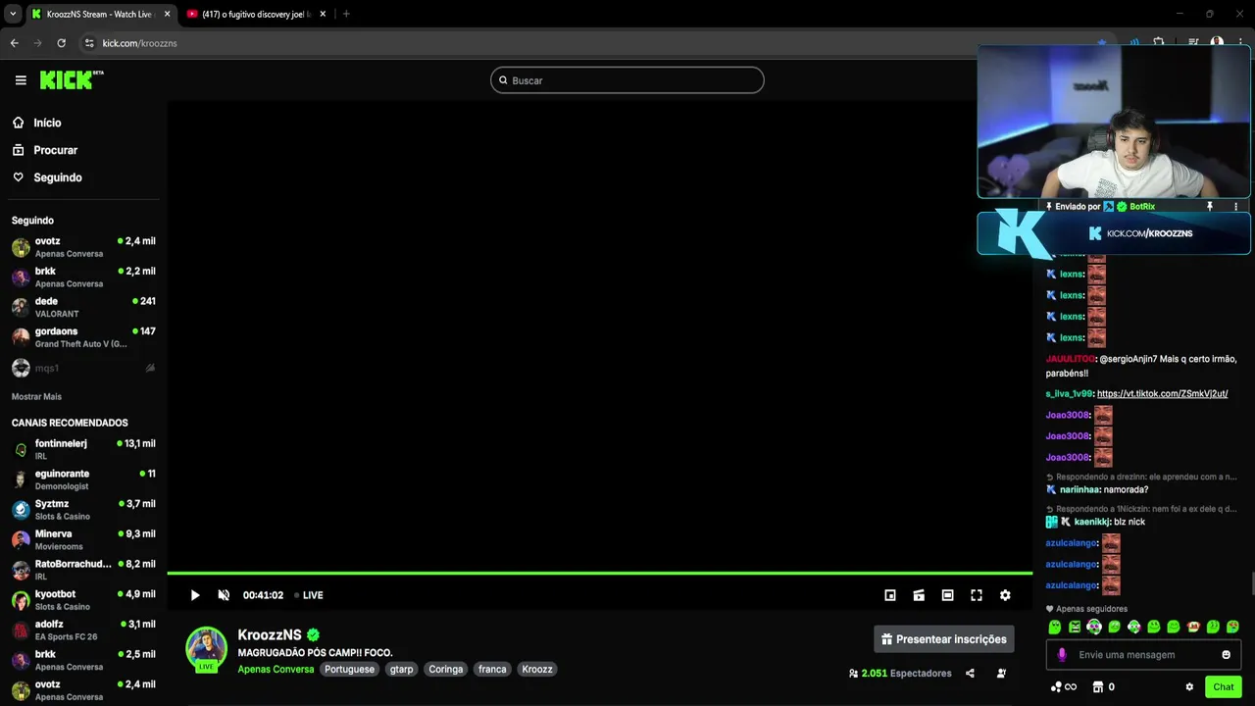Open dede VALORANT channel

click(x=83, y=307)
